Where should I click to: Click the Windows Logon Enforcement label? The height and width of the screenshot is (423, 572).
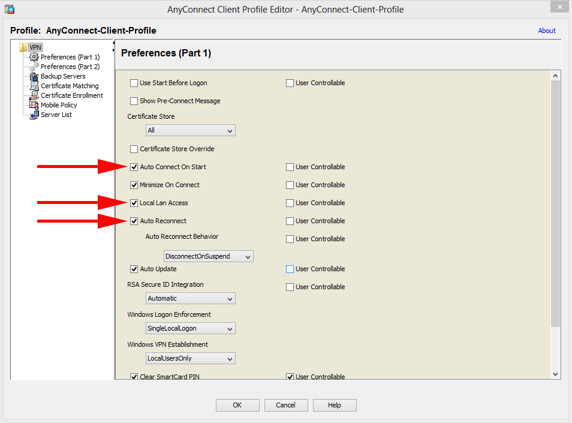click(x=169, y=314)
